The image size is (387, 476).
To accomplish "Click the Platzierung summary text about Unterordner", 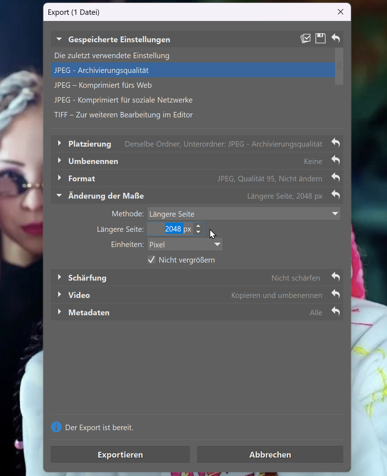I will [223, 144].
